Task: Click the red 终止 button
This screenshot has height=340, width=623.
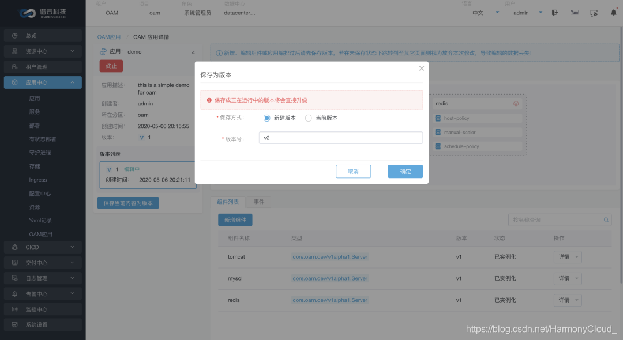Action: tap(111, 66)
